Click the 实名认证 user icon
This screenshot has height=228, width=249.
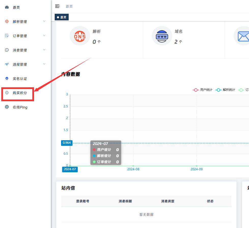pyautogui.click(x=7, y=79)
